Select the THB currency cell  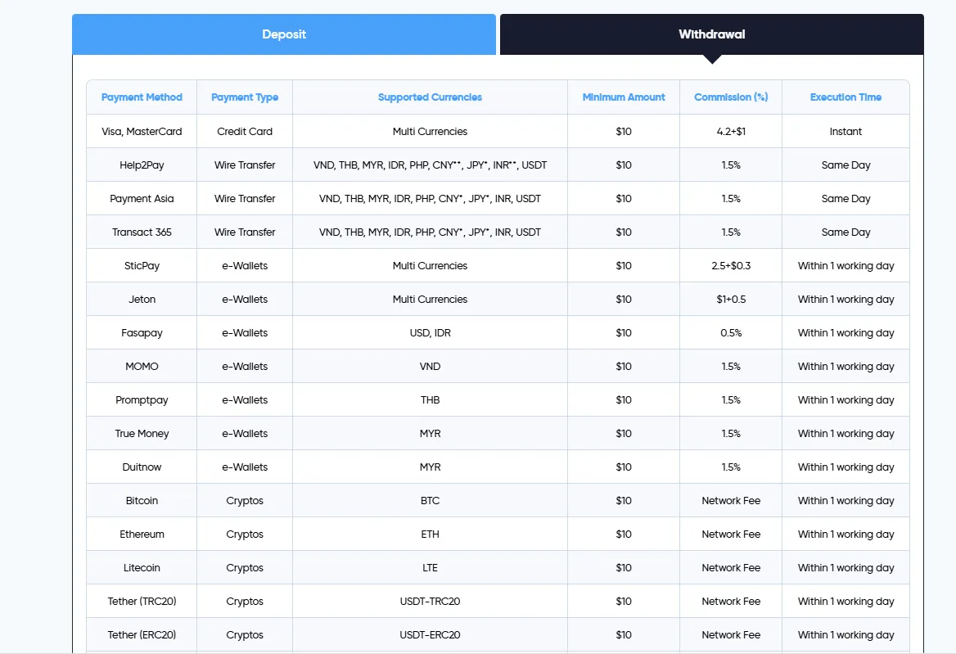pyautogui.click(x=430, y=399)
